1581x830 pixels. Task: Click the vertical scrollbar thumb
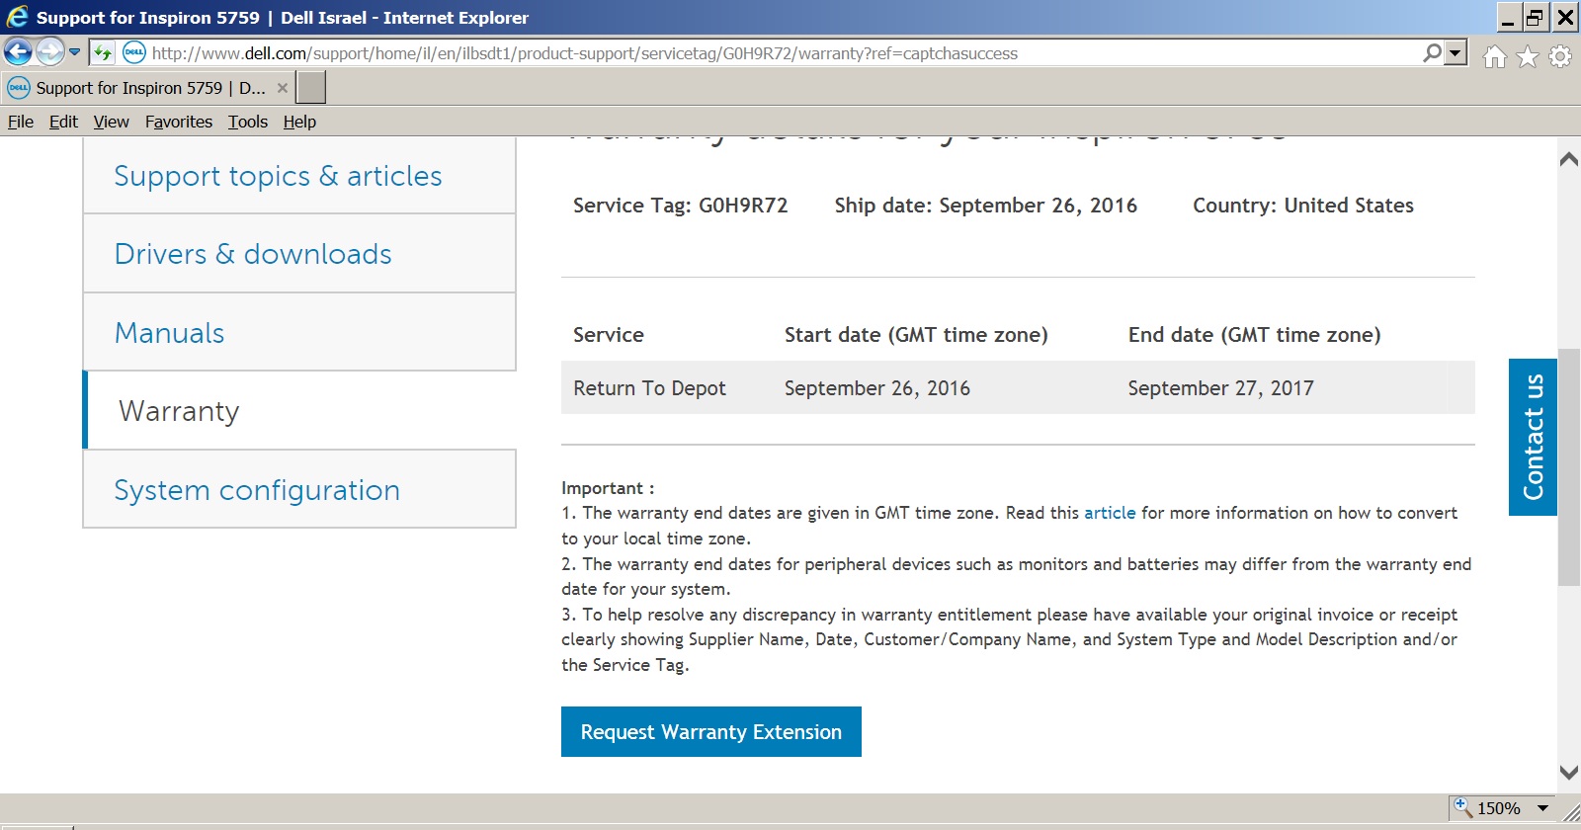pyautogui.click(x=1568, y=467)
